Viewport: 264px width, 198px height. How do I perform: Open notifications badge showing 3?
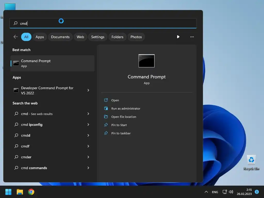point(257,192)
